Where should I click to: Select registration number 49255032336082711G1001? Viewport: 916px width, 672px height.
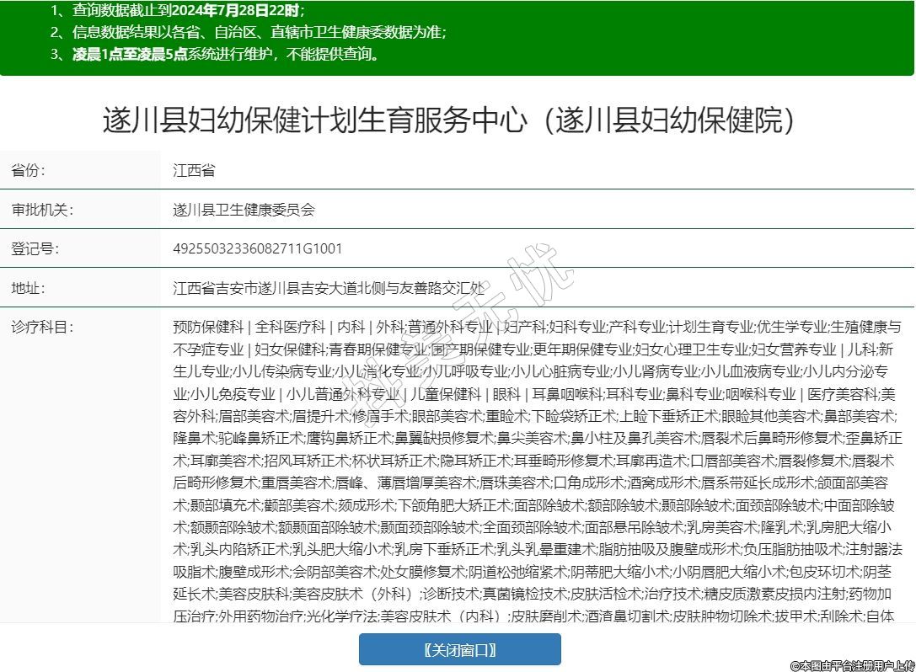pyautogui.click(x=257, y=249)
